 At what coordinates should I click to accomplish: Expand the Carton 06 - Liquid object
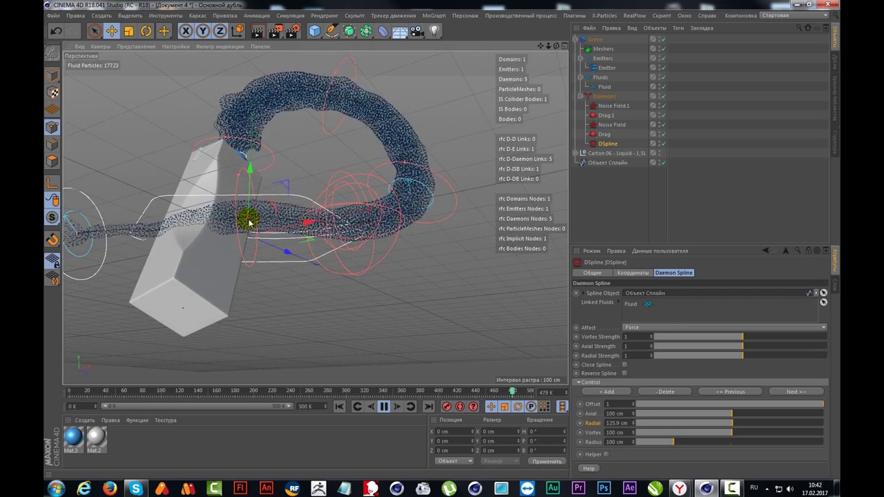(575, 153)
